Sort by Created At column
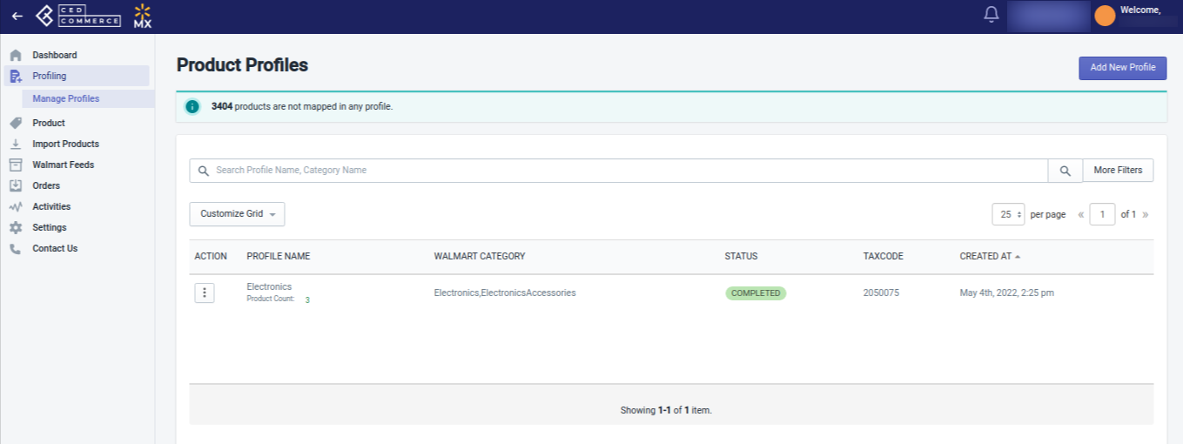Viewport: 1183px width, 444px height. (991, 257)
